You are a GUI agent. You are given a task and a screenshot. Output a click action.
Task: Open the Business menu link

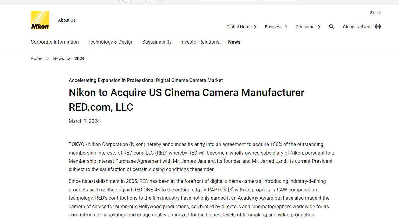point(274,27)
